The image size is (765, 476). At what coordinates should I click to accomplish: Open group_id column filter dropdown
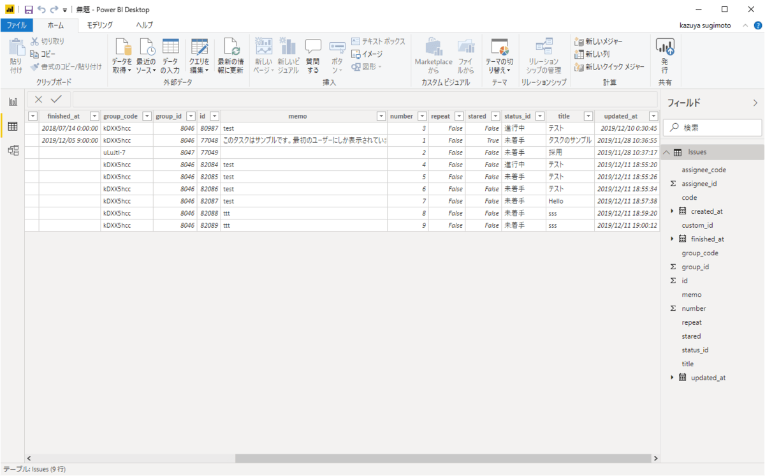pyautogui.click(x=191, y=116)
